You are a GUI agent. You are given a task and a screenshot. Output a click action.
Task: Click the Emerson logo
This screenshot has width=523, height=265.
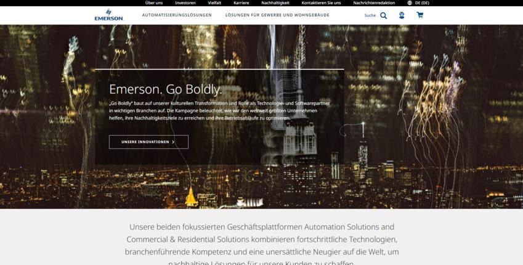pyautogui.click(x=109, y=15)
